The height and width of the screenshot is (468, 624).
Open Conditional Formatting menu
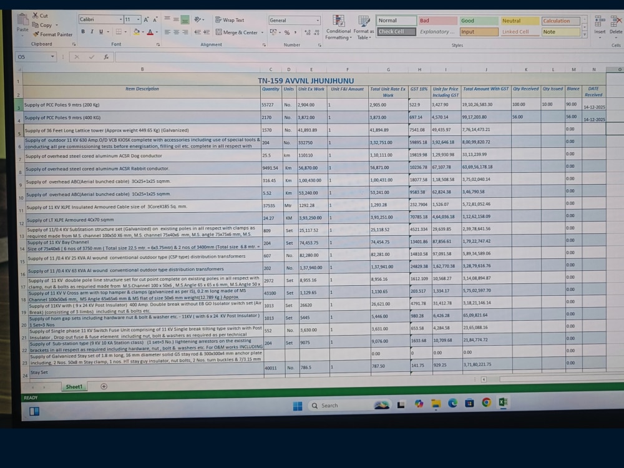(338, 27)
